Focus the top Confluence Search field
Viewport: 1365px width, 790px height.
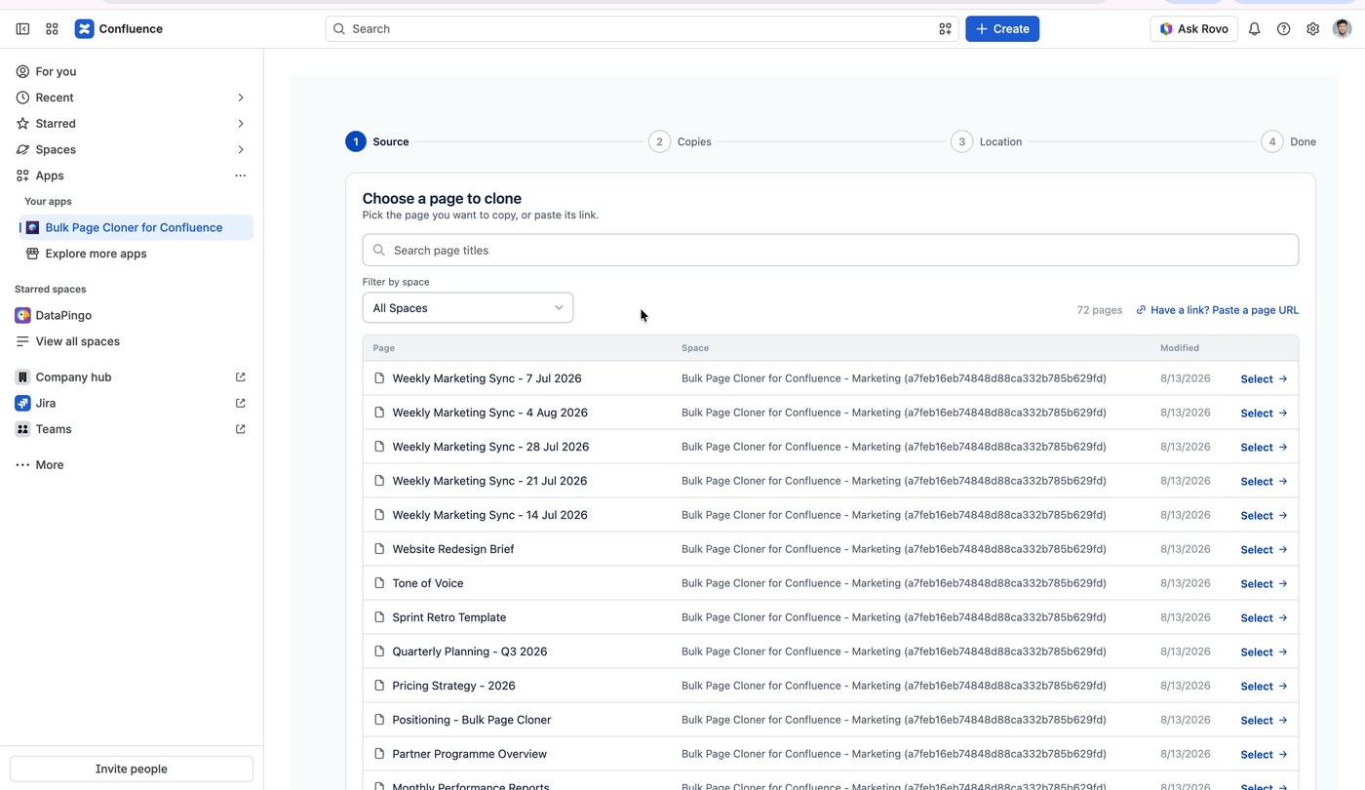[x=642, y=29]
